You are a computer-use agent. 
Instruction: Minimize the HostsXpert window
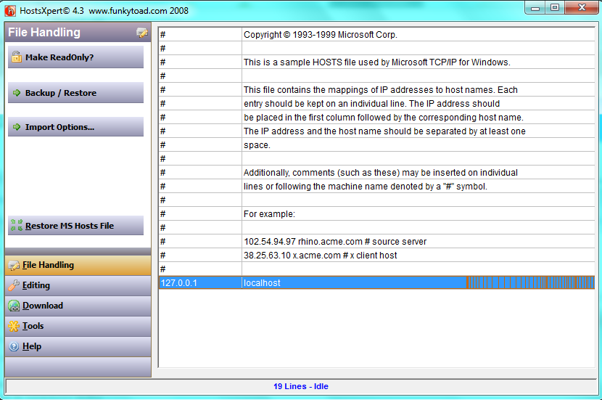(x=535, y=7)
